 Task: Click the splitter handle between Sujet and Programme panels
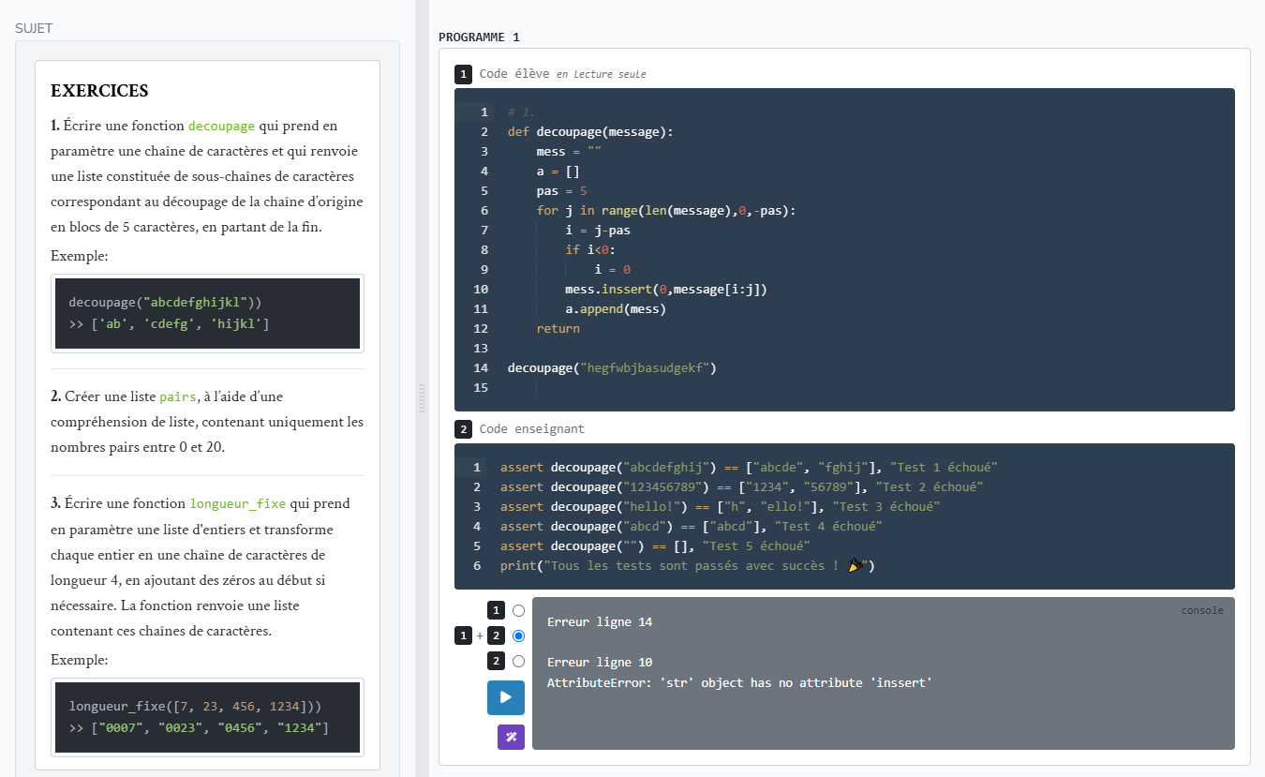pos(422,397)
